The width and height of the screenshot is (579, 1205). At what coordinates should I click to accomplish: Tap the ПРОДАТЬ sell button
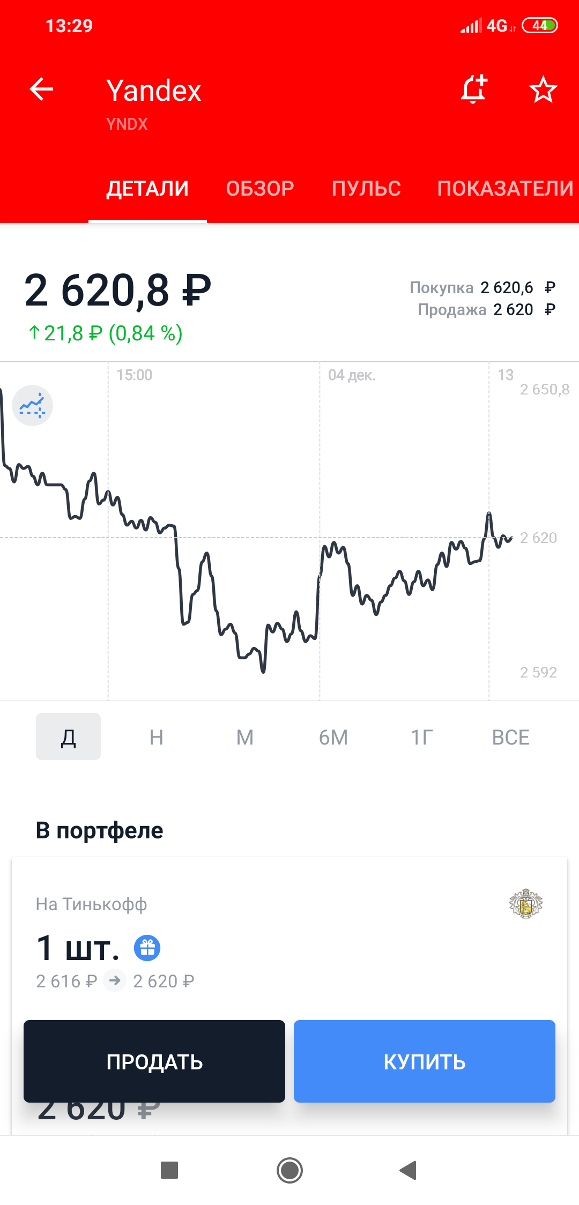tap(154, 1061)
